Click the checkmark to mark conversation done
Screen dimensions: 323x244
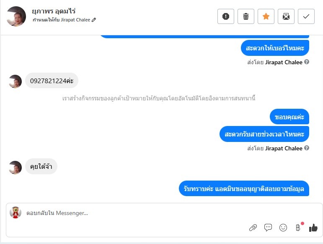(x=306, y=16)
